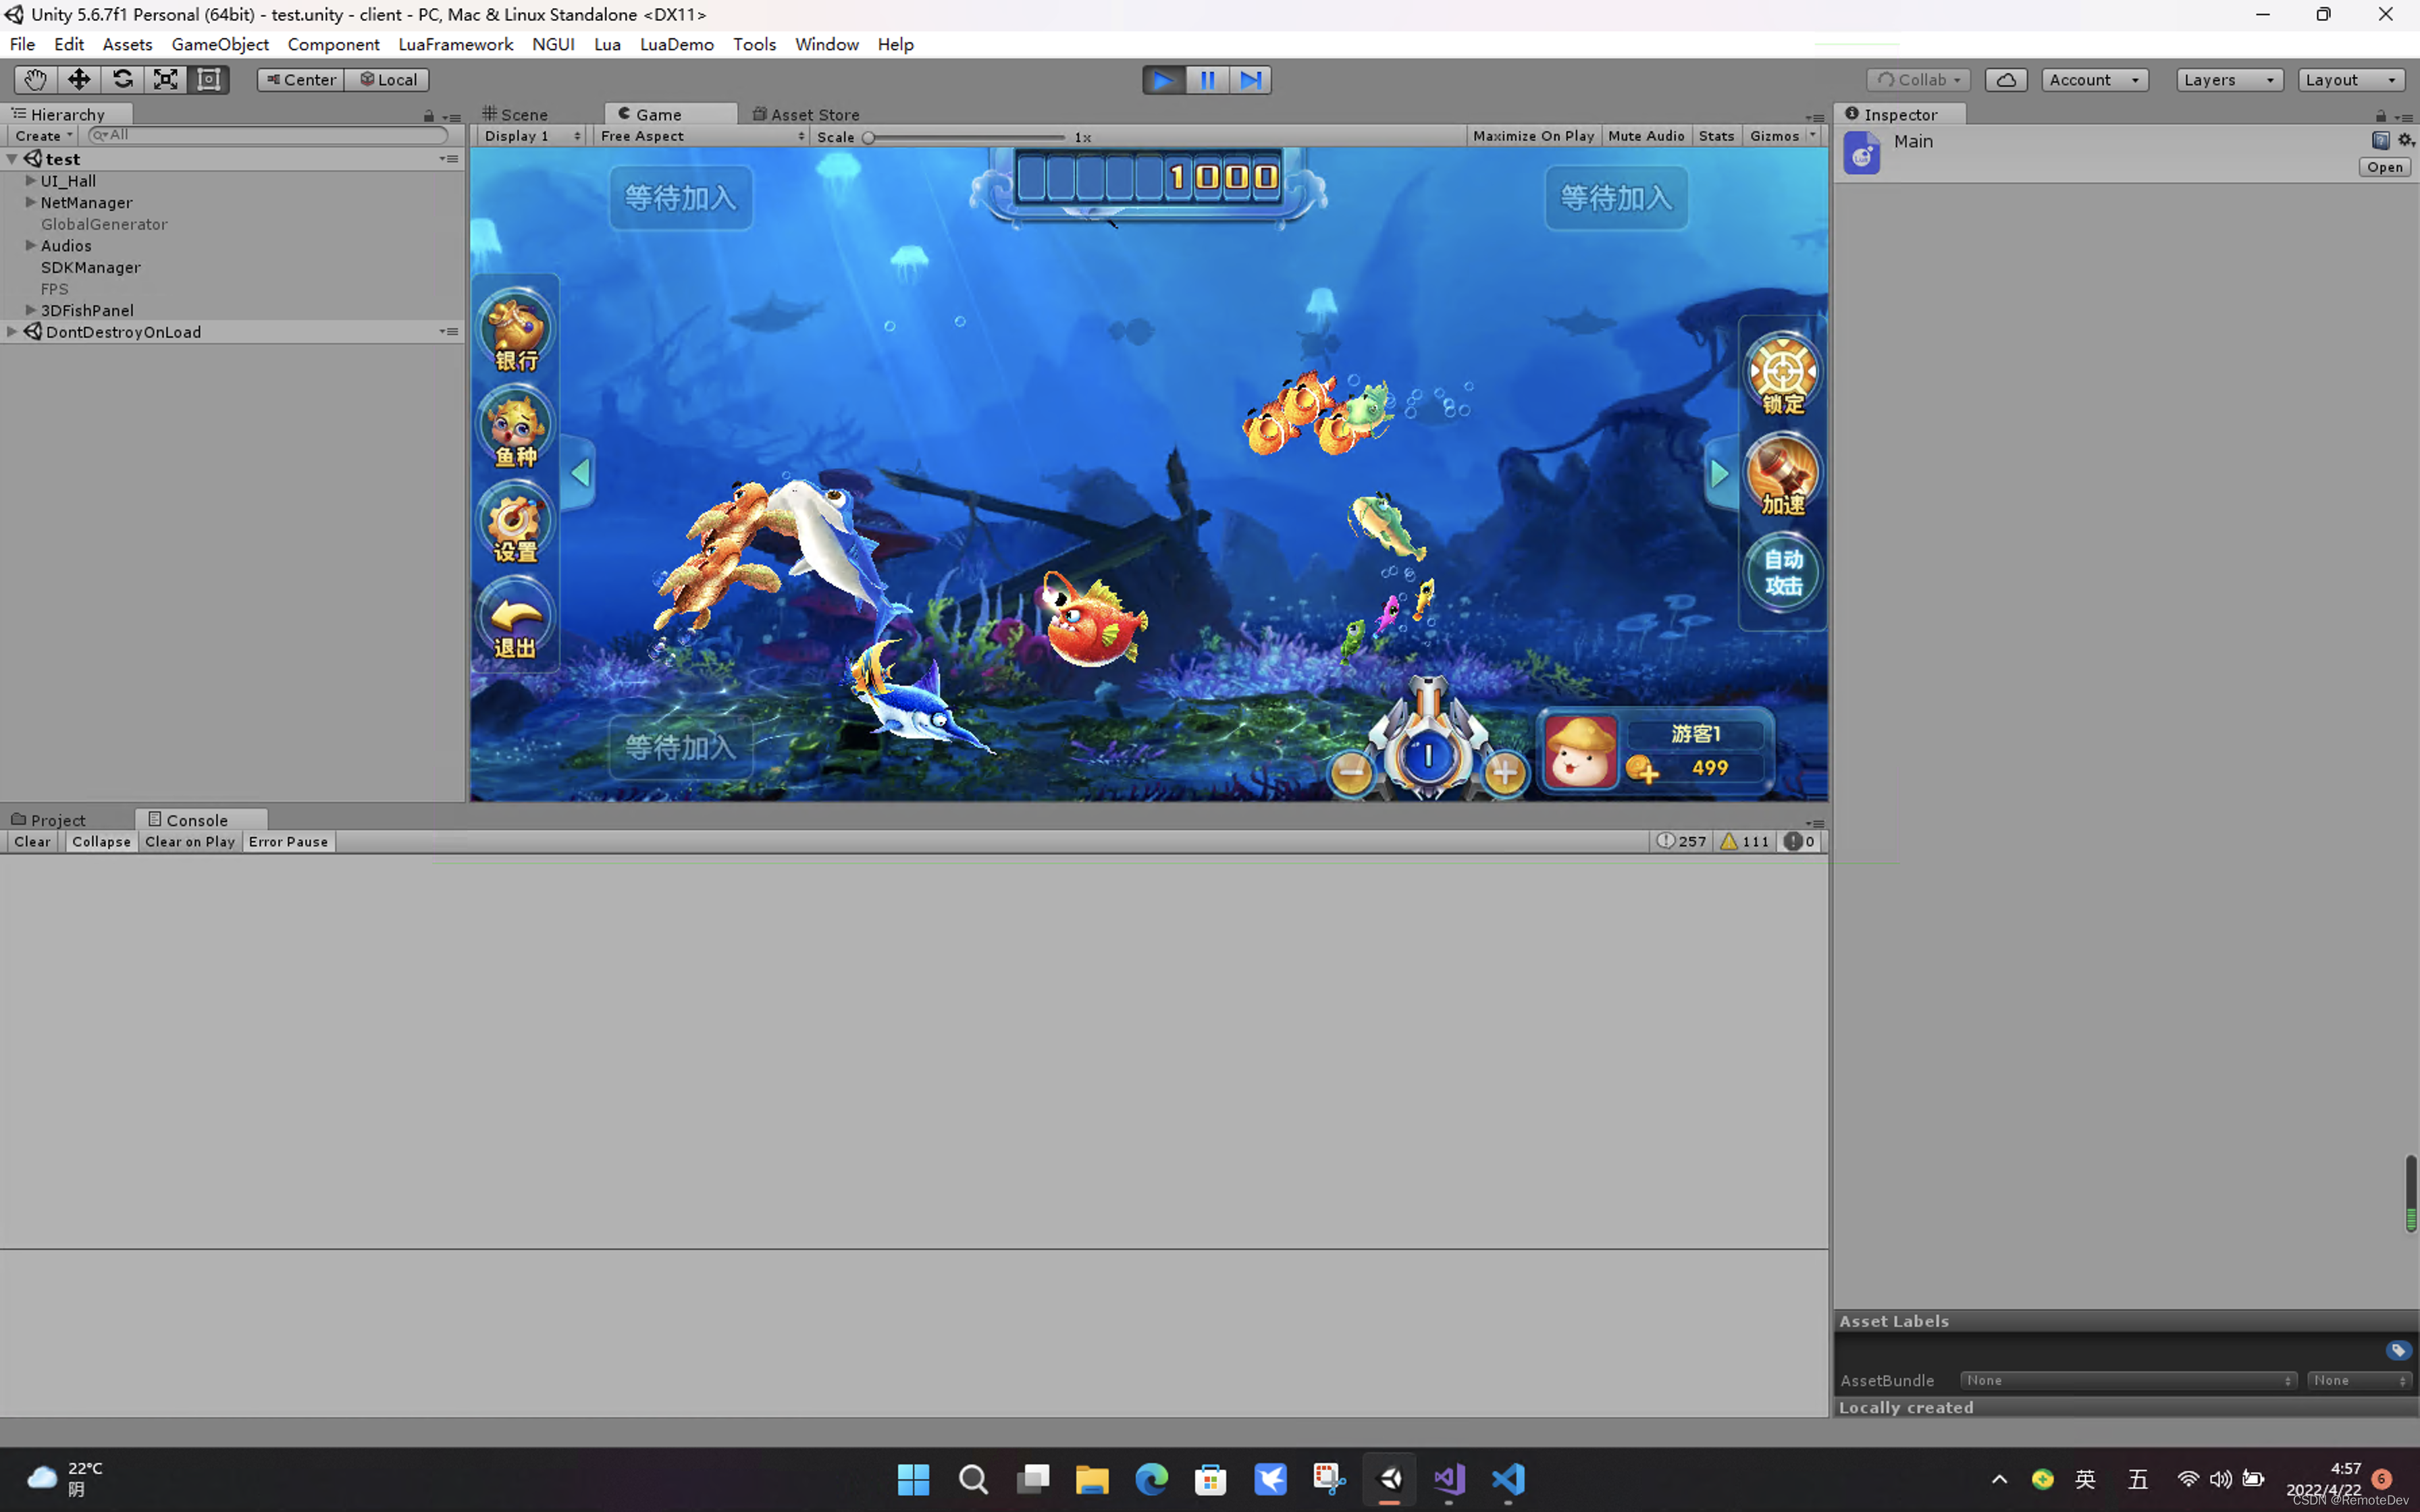
Task: Select the Rect transform tool
Action: click(208, 79)
